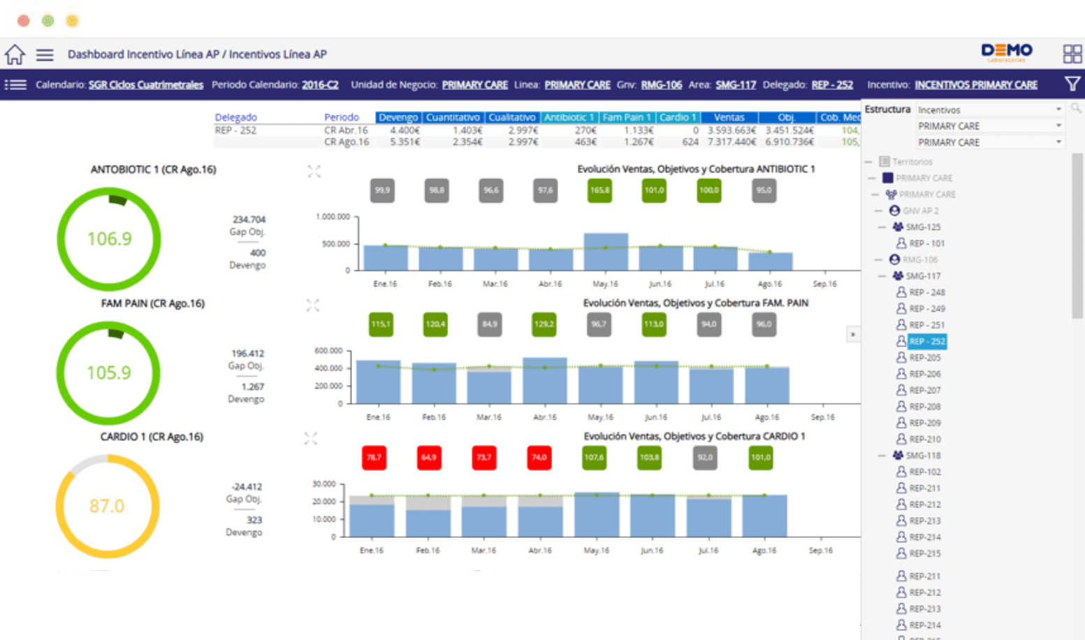Click the 2016-C2 period link
This screenshot has height=640, width=1085.
click(x=320, y=85)
